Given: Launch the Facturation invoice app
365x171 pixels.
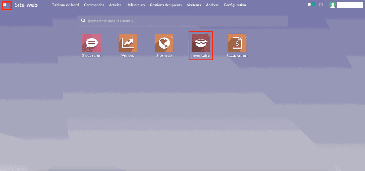Looking at the screenshot, I should pos(237,43).
